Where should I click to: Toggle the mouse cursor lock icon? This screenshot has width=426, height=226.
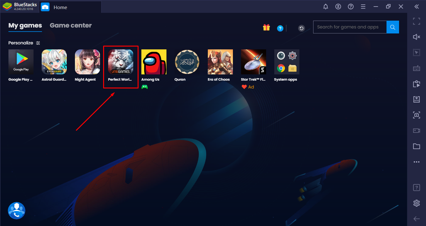point(416,53)
